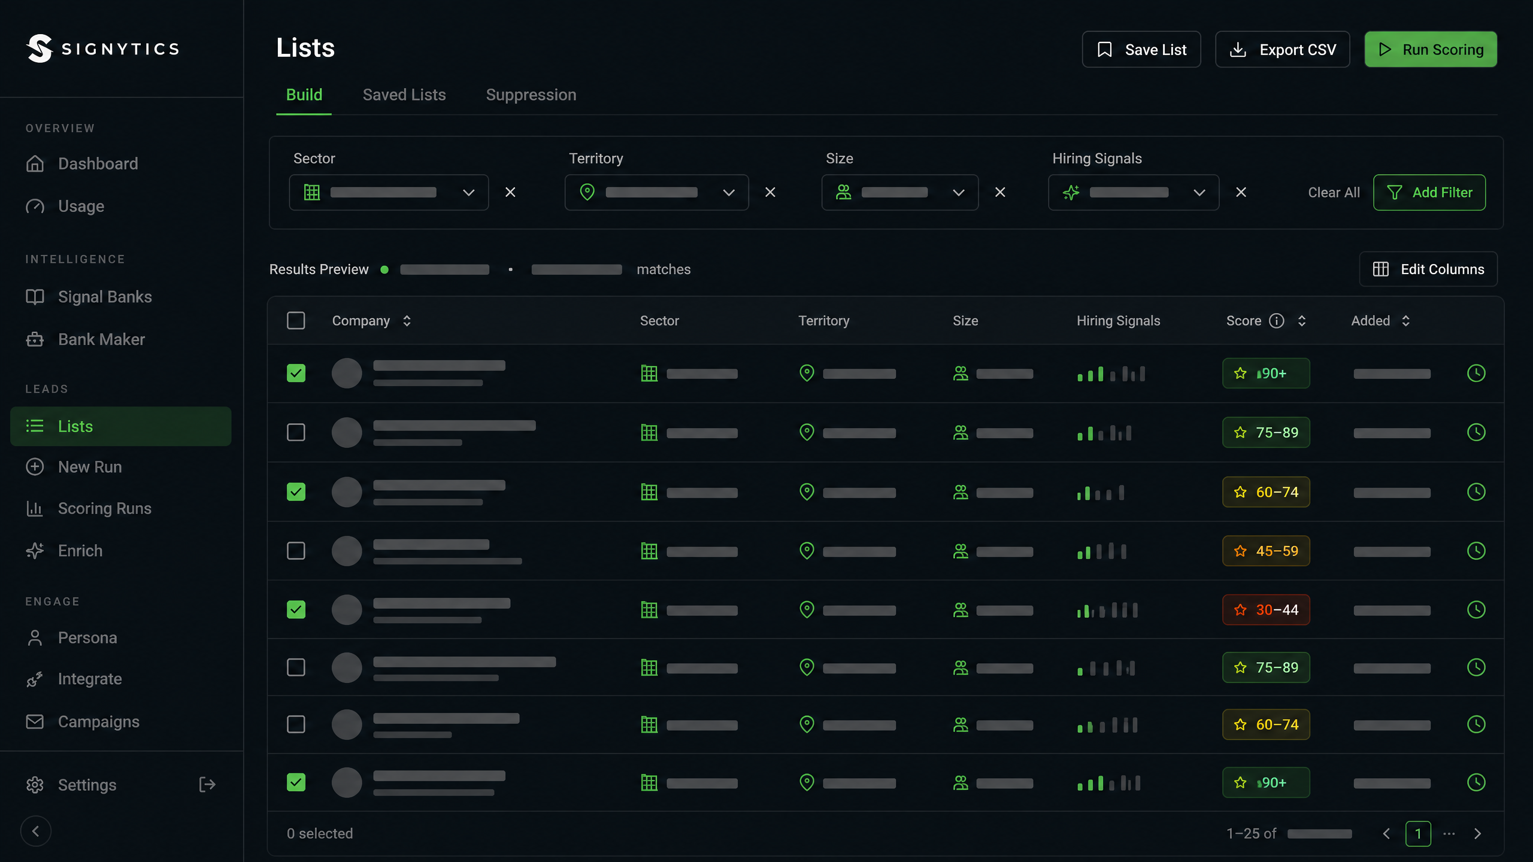Switch to the Build tab
The image size is (1533, 862).
pyautogui.click(x=304, y=95)
